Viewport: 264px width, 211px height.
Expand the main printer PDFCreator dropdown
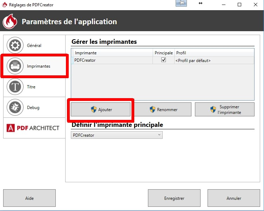point(117,135)
